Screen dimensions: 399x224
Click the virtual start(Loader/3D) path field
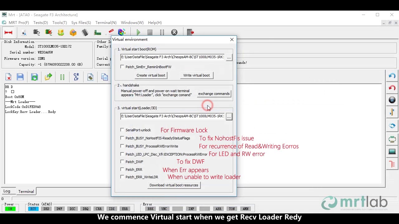pos(173,116)
